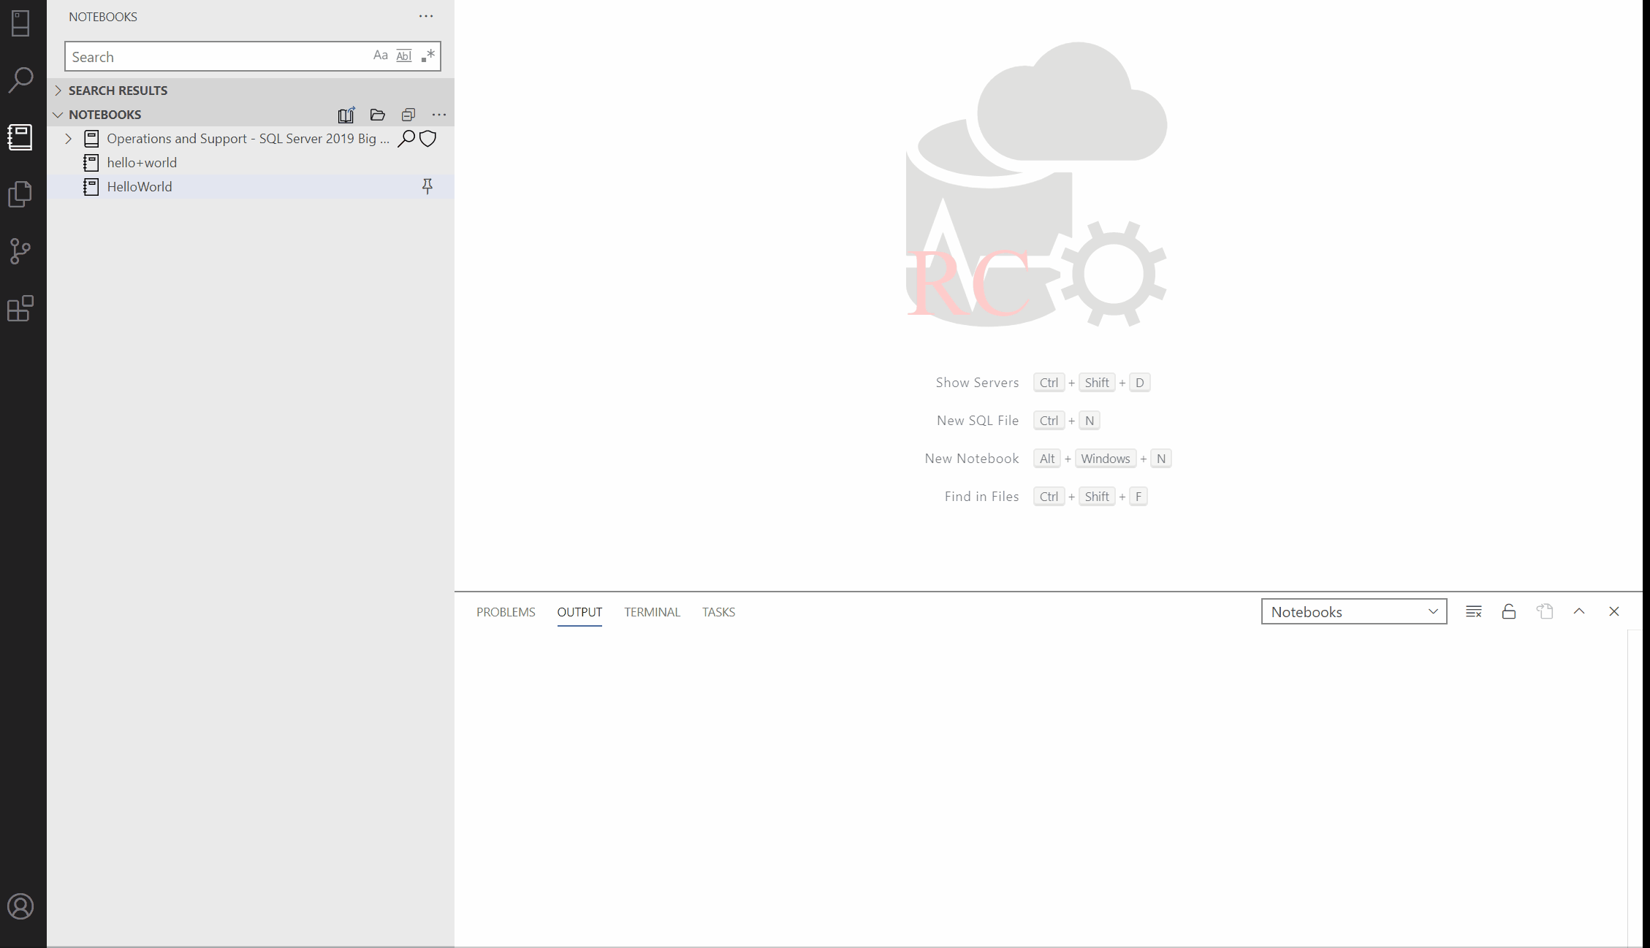1650x948 pixels.
Task: Toggle Use Regular Expression in search
Action: tap(428, 56)
